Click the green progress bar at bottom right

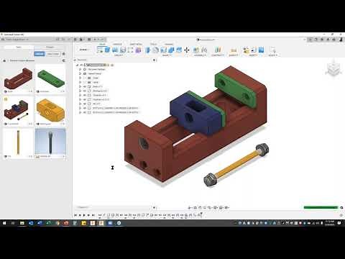tap(321, 207)
